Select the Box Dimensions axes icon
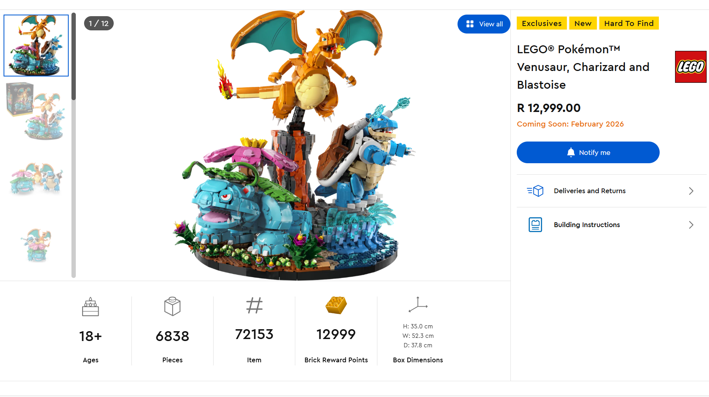This screenshot has width=709, height=397. pyautogui.click(x=418, y=305)
